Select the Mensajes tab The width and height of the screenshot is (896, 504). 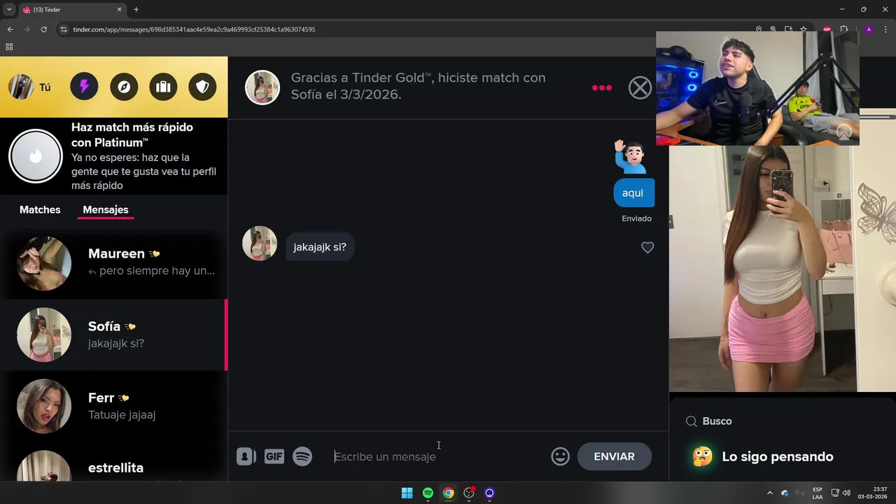click(x=106, y=209)
